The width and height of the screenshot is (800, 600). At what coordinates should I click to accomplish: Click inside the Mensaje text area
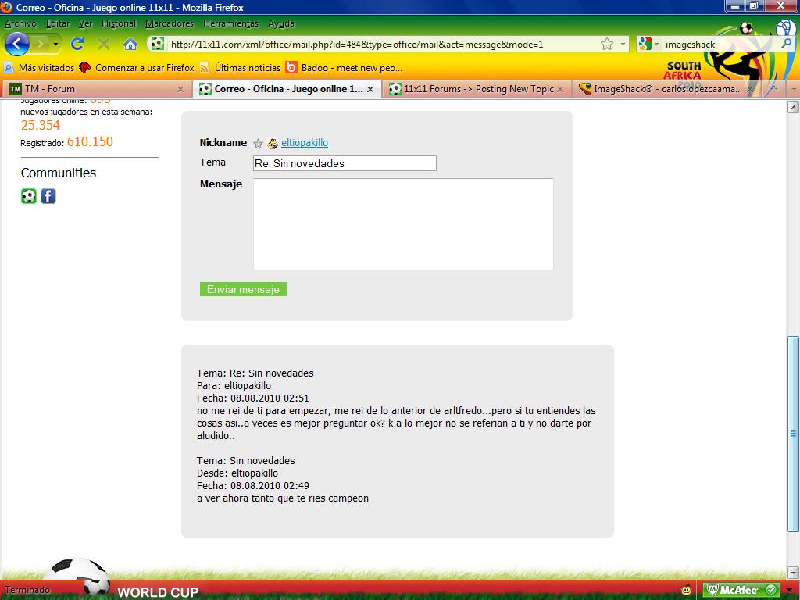[x=403, y=224]
